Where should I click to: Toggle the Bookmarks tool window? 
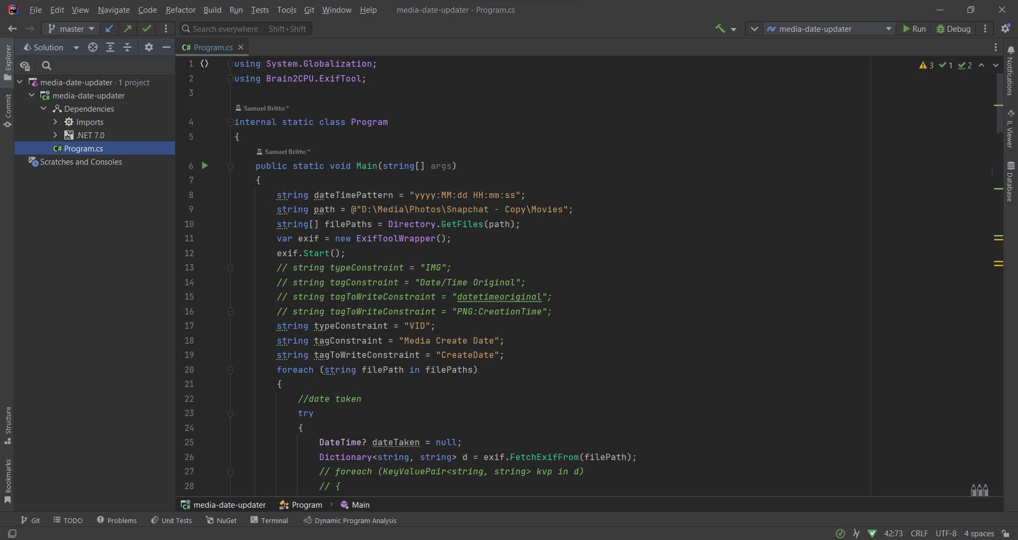[7, 481]
